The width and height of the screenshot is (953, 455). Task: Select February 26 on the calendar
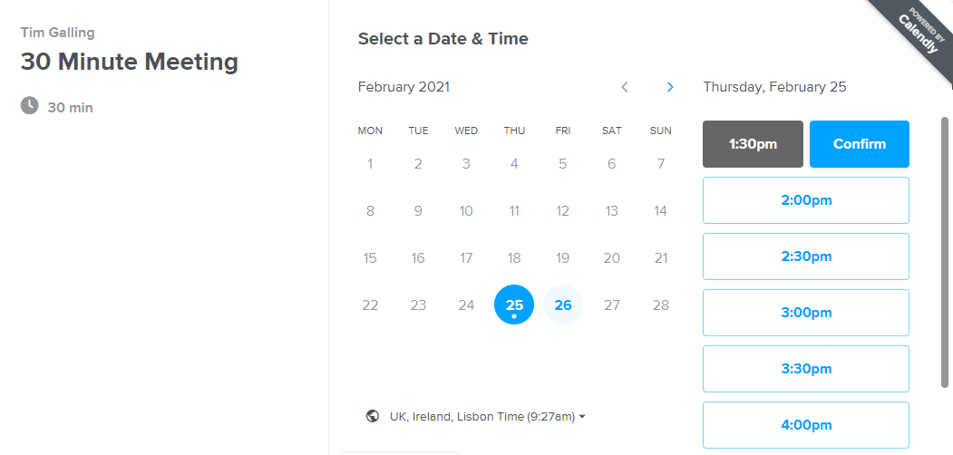pos(563,305)
